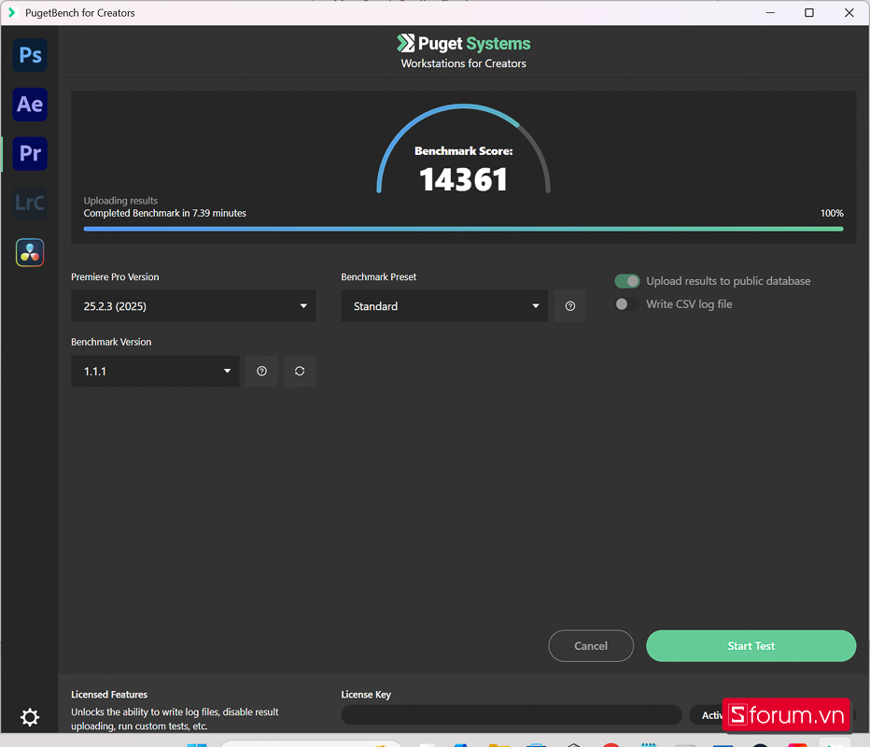Select the Photoshop benchmark icon
The width and height of the screenshot is (870, 747).
pyautogui.click(x=30, y=55)
